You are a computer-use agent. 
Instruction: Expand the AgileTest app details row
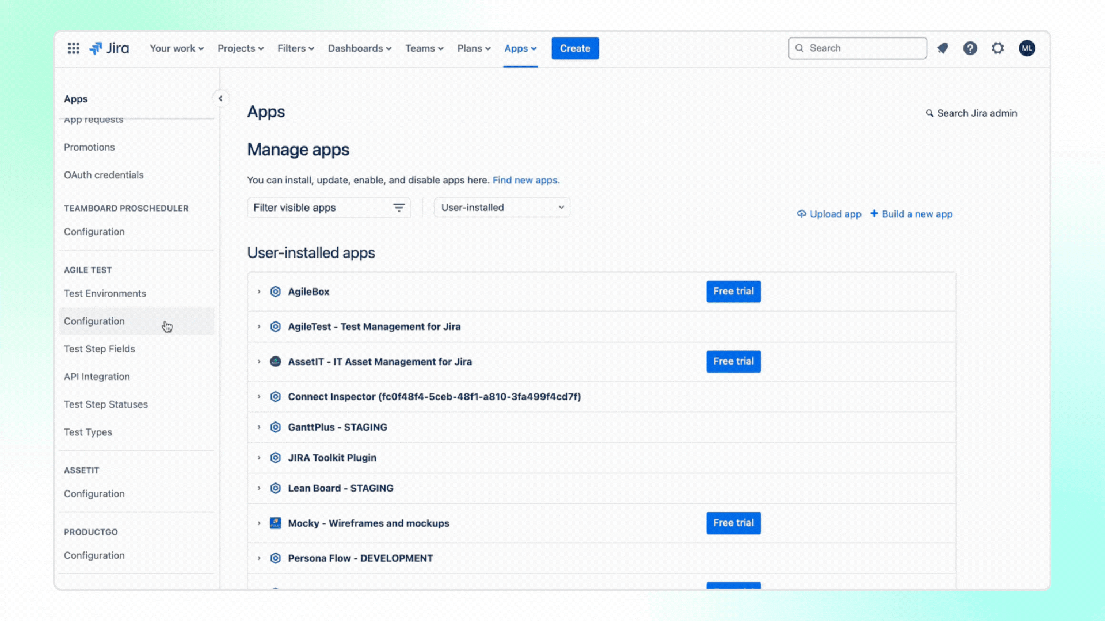[x=259, y=326]
